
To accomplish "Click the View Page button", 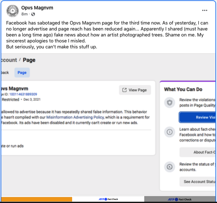I will click(x=135, y=90).
